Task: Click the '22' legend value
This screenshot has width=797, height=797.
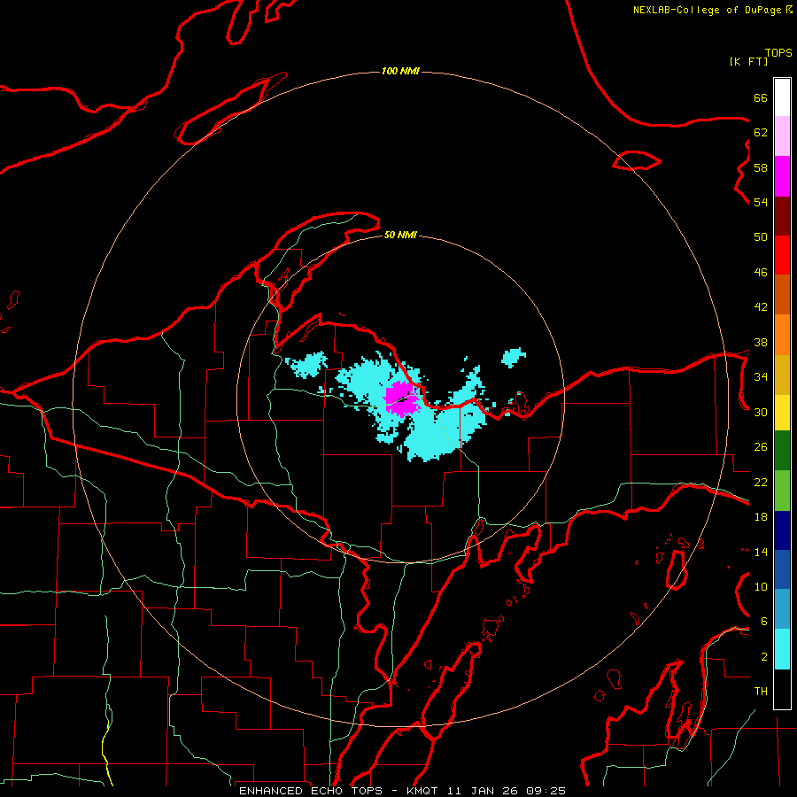Action: pyautogui.click(x=761, y=483)
